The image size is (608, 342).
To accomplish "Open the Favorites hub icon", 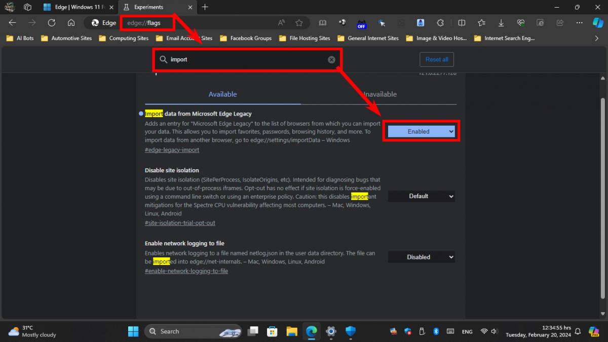I will click(481, 23).
